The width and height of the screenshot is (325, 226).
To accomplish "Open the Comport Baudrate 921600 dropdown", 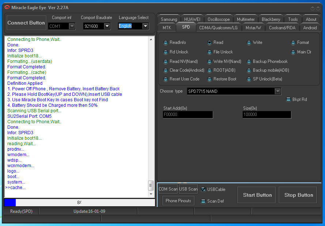I will pyautogui.click(x=107, y=26).
